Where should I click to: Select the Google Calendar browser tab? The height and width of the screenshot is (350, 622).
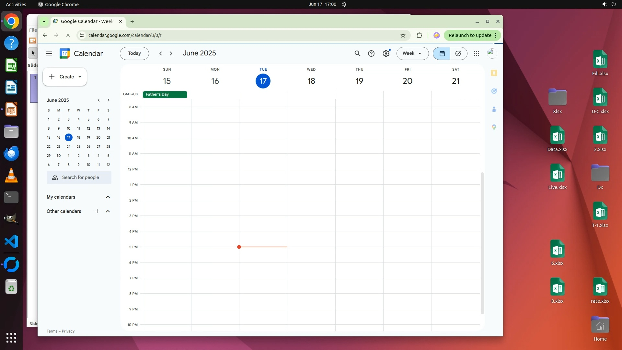87,21
